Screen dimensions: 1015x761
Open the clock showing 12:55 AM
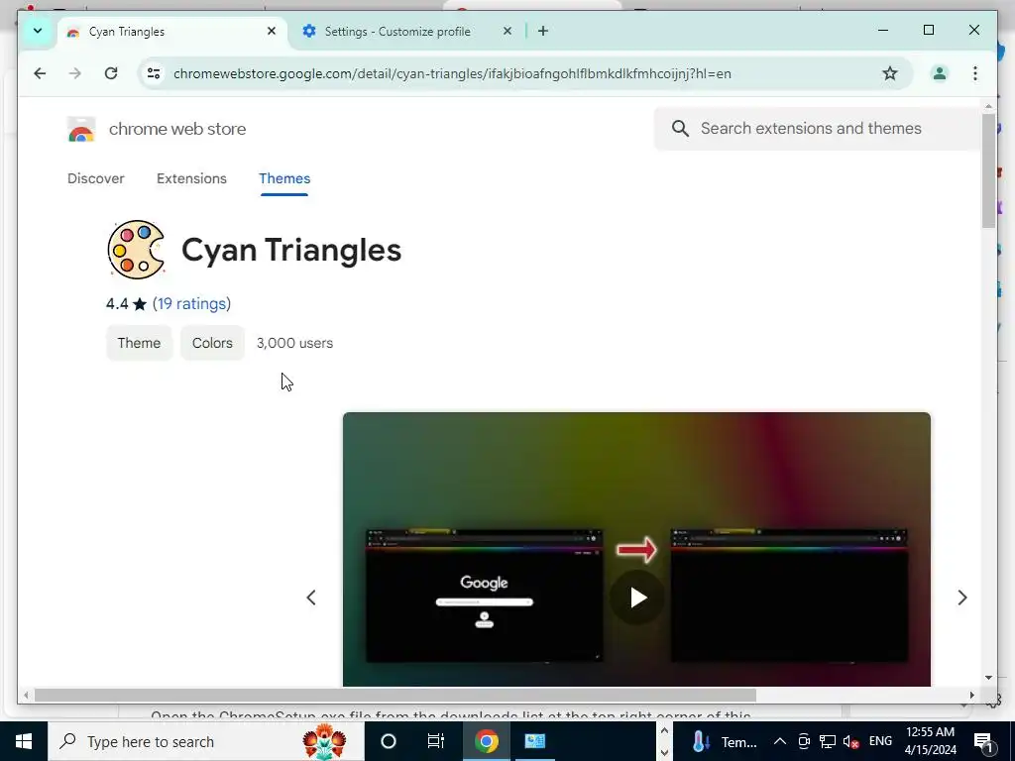tap(930, 741)
